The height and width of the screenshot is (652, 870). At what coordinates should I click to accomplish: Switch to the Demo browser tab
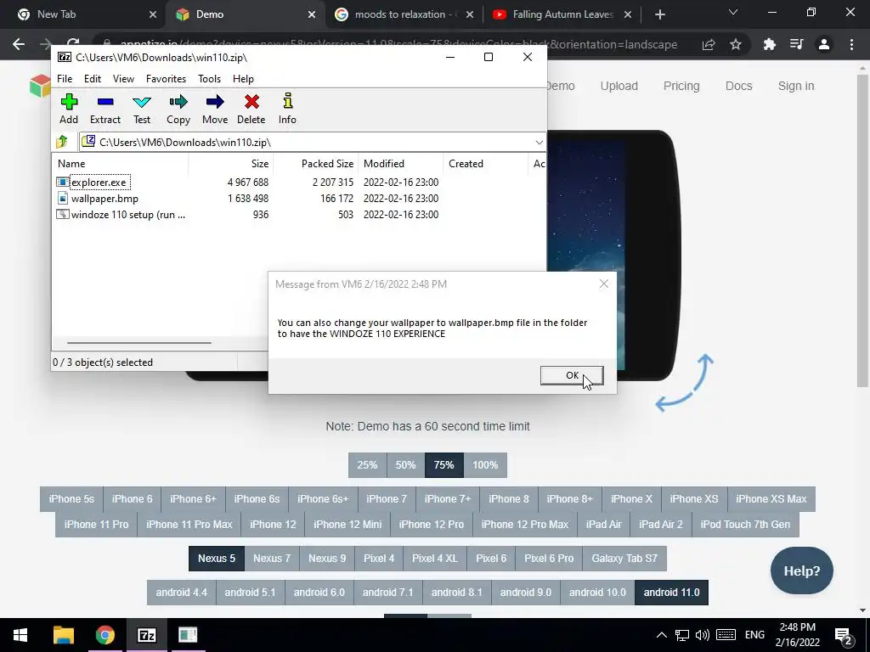[x=246, y=14]
